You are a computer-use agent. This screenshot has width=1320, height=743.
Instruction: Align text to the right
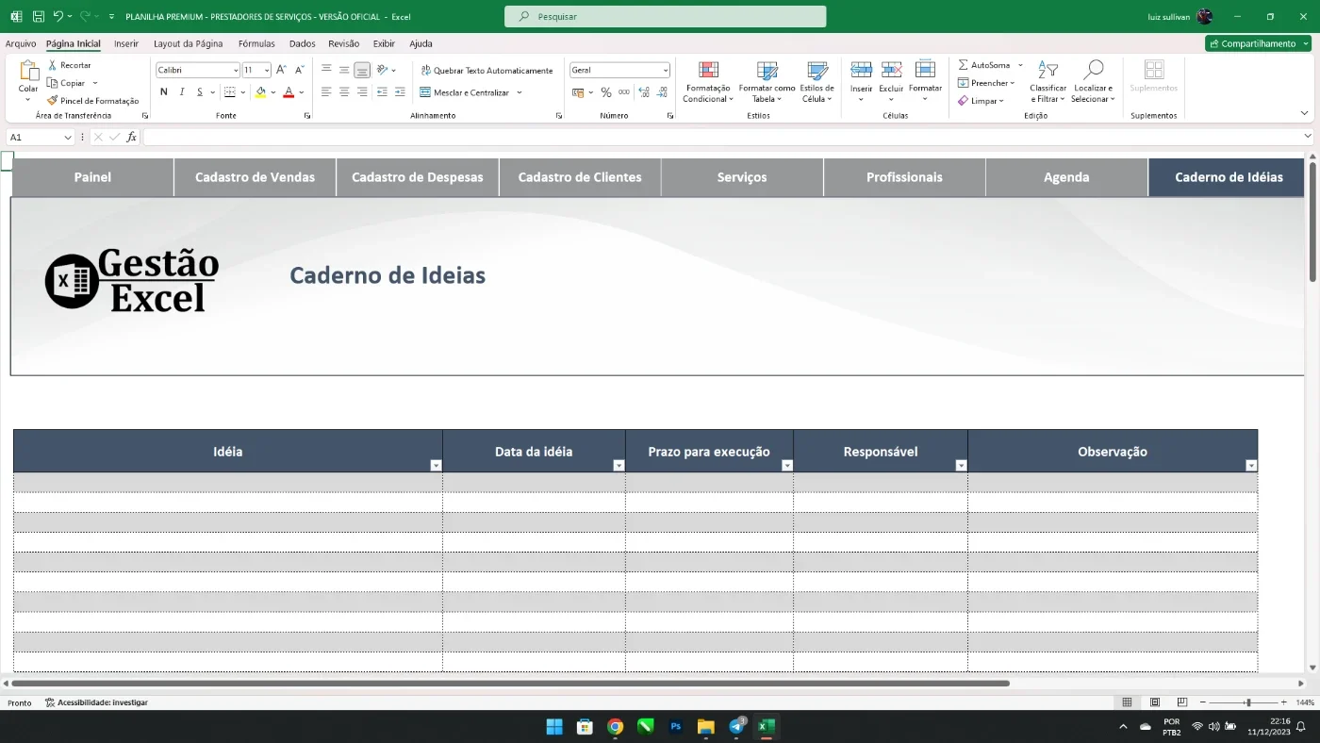point(362,92)
